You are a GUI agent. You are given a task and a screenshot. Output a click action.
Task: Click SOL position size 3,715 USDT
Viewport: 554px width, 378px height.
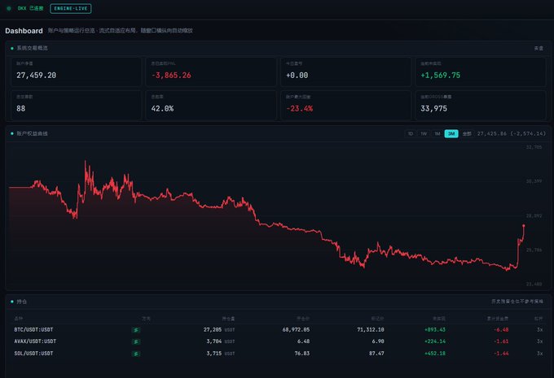pyautogui.click(x=221, y=354)
